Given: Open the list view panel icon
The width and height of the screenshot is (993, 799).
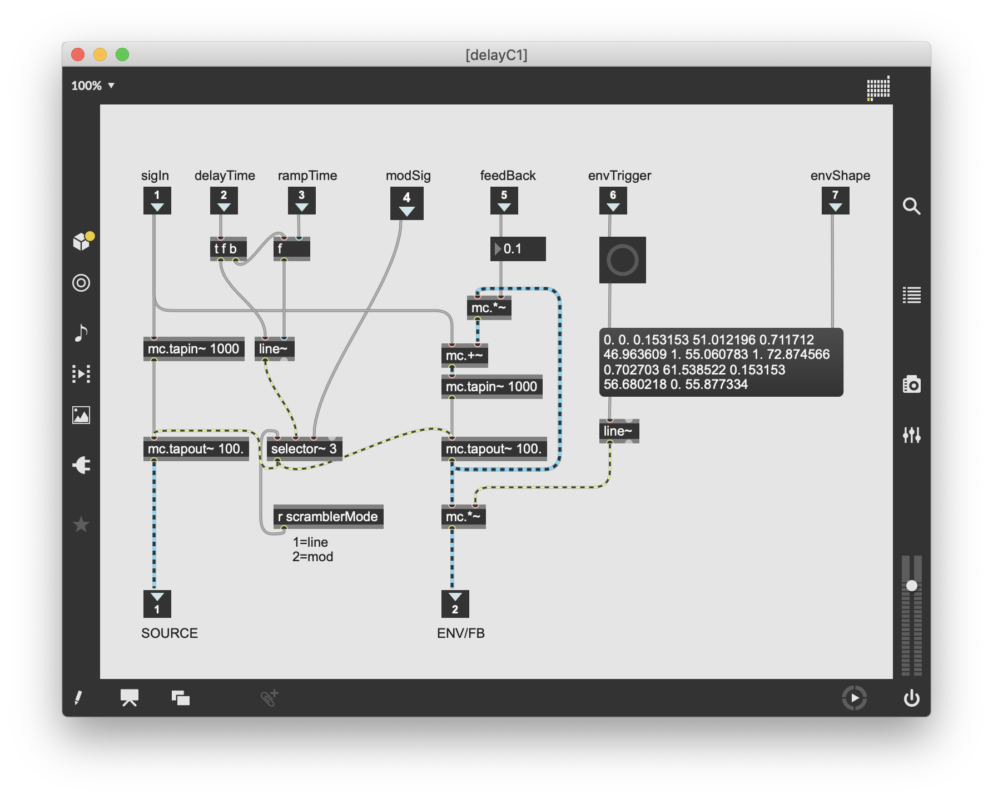Looking at the screenshot, I should click(911, 295).
